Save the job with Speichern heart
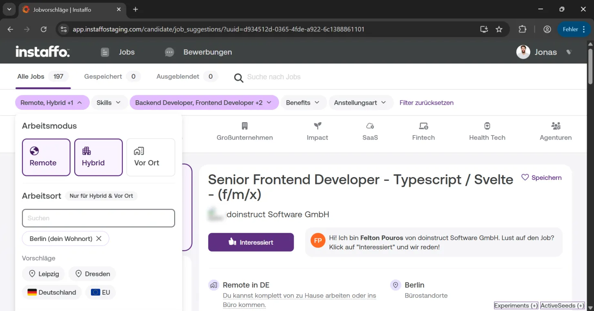 pyautogui.click(x=541, y=177)
